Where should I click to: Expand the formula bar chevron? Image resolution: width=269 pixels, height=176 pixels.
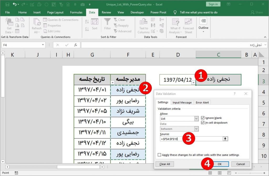point(266,45)
